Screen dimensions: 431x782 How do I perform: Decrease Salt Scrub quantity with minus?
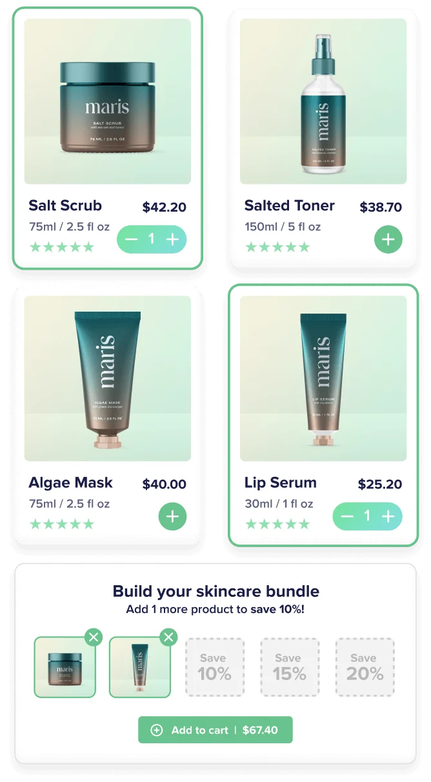131,239
